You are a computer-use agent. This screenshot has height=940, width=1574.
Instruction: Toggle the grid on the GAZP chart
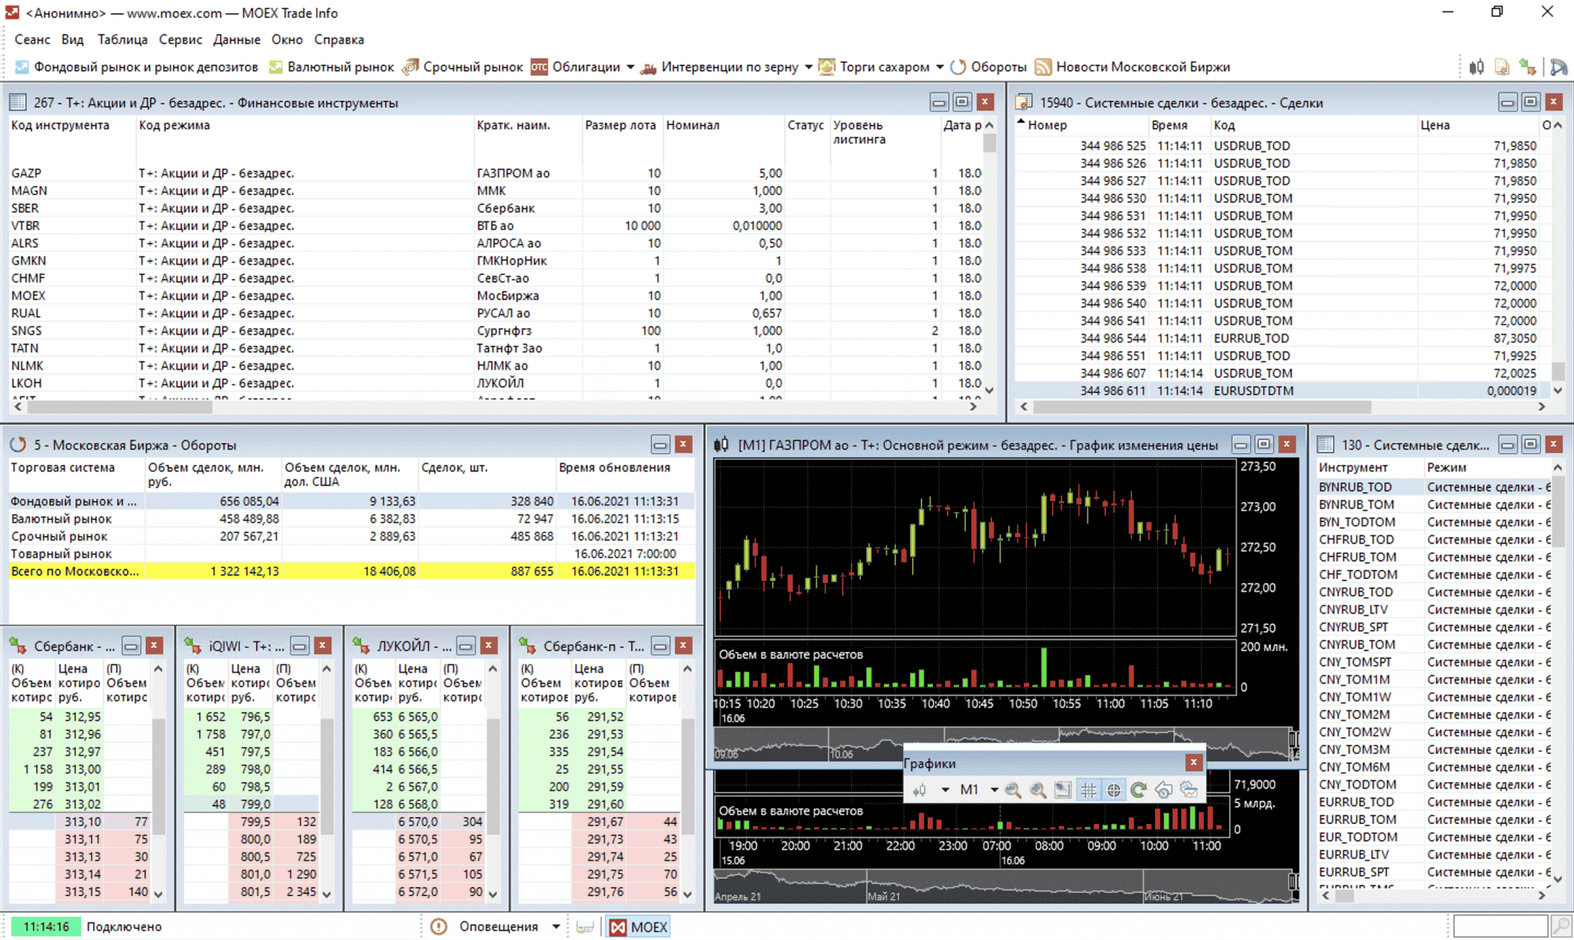point(1089,789)
